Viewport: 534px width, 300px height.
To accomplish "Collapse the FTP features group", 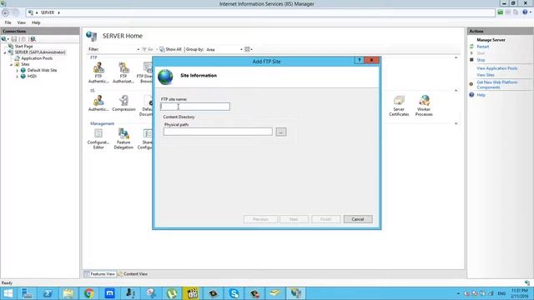I will [x=456, y=57].
